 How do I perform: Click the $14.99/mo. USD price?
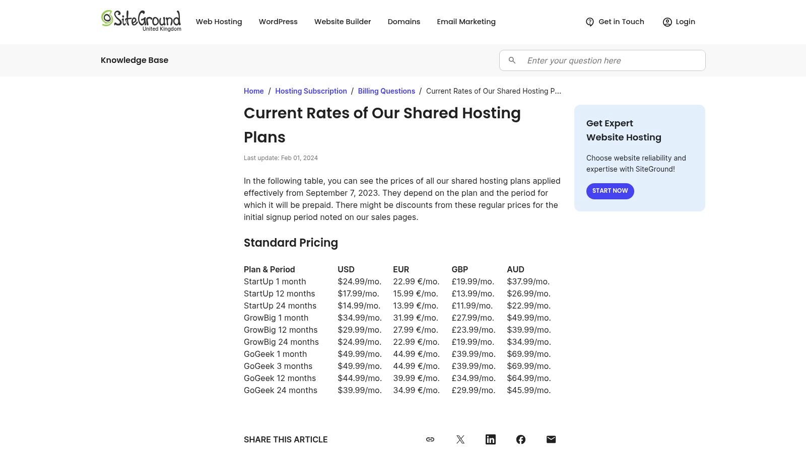pos(359,306)
